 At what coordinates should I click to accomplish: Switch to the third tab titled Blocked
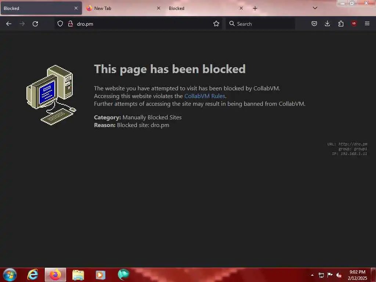(x=206, y=8)
